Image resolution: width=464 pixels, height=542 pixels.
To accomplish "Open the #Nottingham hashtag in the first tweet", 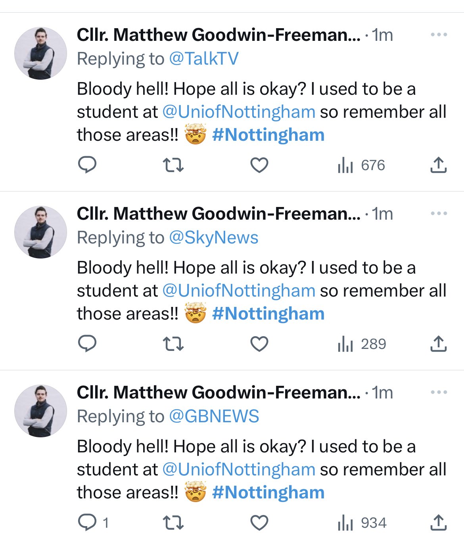I will (x=268, y=135).
